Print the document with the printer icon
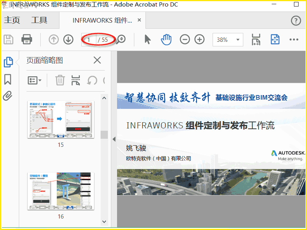Image resolution: width=307 pixels, height=230 pixels. coord(26,39)
